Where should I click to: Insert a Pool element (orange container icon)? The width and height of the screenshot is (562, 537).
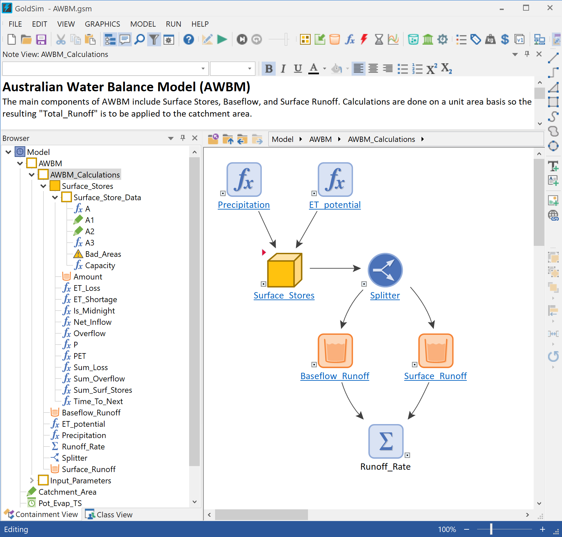334,39
